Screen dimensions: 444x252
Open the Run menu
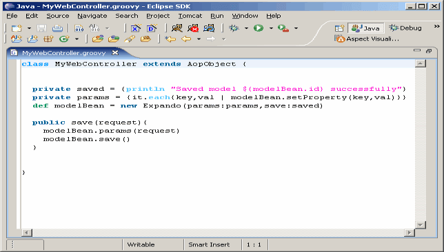(x=217, y=16)
